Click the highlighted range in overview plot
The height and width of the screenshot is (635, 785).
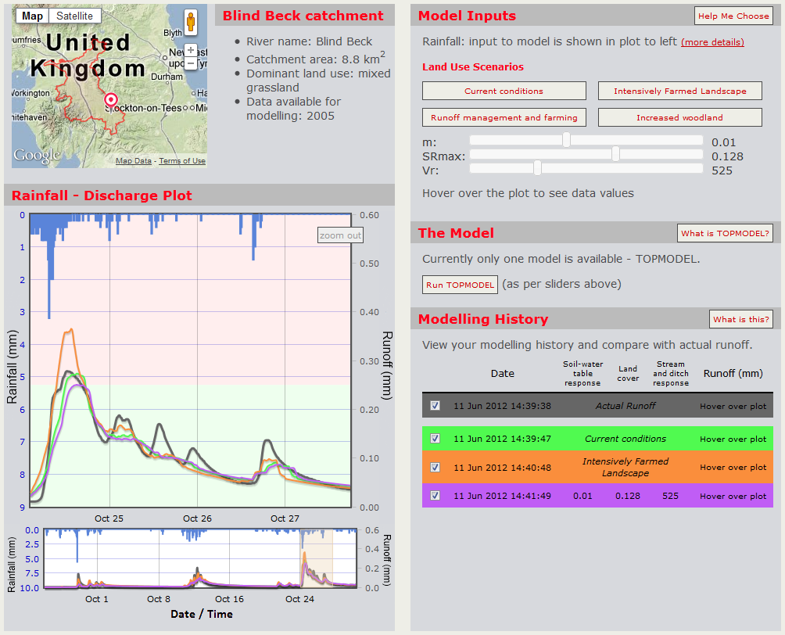(317, 558)
